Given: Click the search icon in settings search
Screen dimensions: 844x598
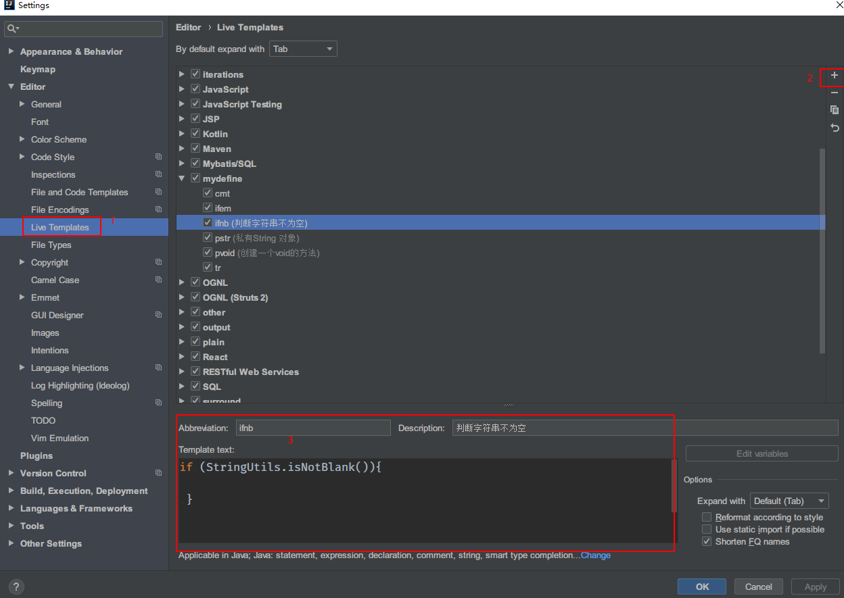Looking at the screenshot, I should click(x=13, y=28).
